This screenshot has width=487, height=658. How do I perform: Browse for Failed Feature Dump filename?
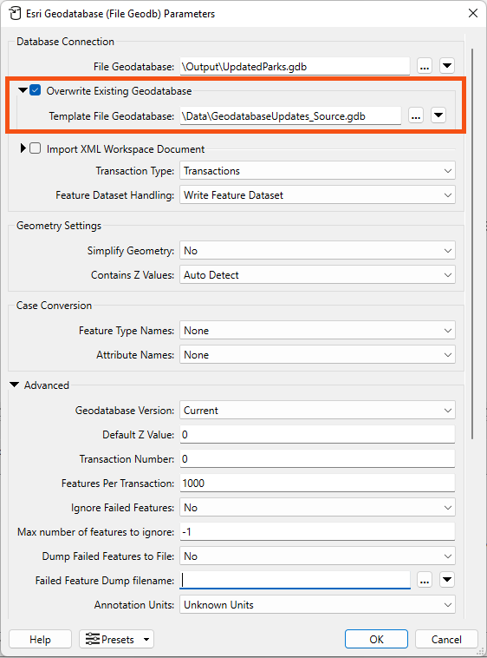(425, 581)
